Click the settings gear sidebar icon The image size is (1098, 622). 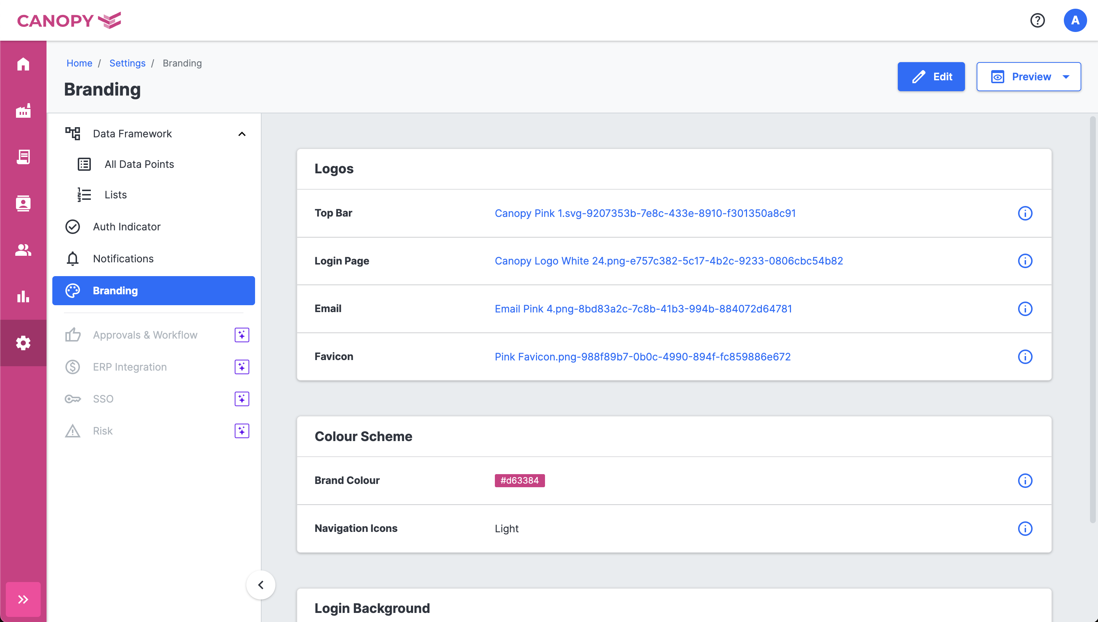point(23,343)
